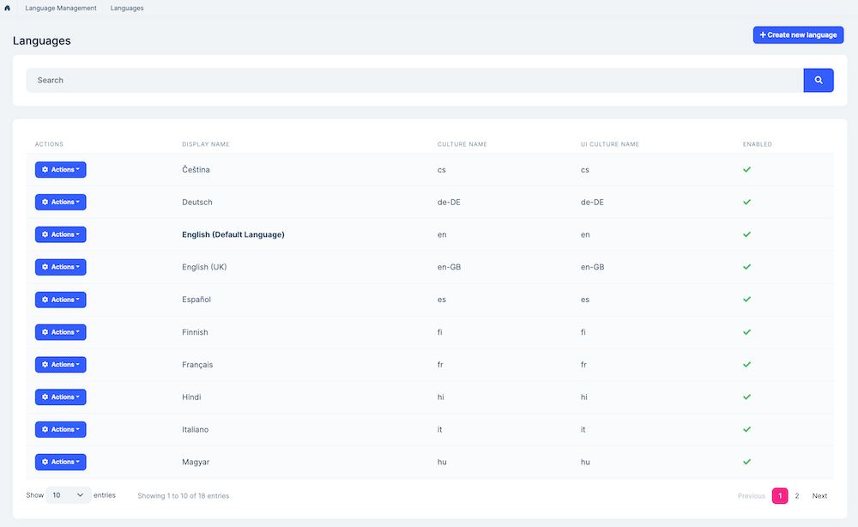Click the home icon in the breadcrumb
Image resolution: width=858 pixels, height=527 pixels.
point(9,8)
